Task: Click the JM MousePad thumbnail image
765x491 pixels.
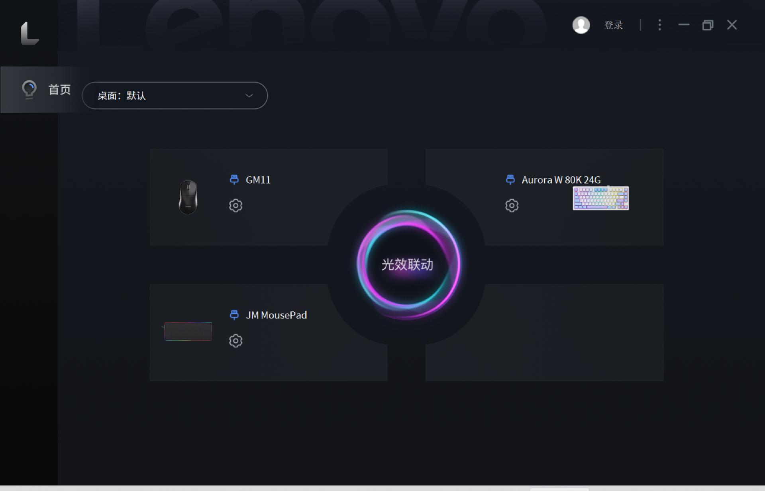Action: pyautogui.click(x=188, y=331)
